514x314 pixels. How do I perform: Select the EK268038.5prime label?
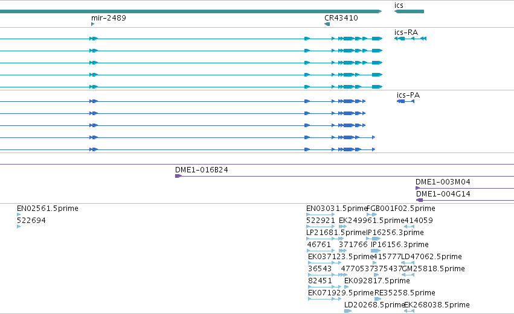437,305
